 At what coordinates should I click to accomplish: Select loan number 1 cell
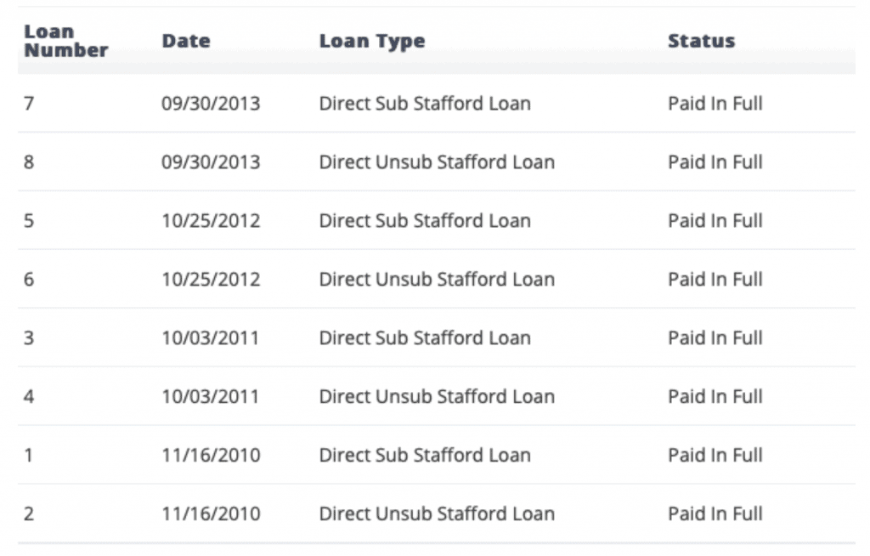coord(29,456)
